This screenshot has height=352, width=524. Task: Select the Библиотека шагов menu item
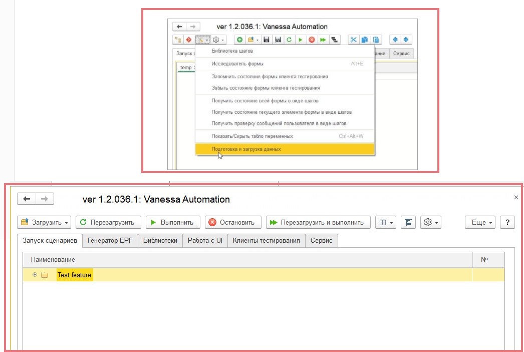285,51
